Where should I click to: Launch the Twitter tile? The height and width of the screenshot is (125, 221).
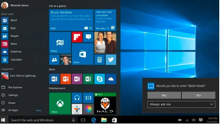click(111, 60)
